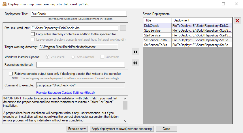
Task: Click the info text scrollbar thumb
Action: pos(125,105)
